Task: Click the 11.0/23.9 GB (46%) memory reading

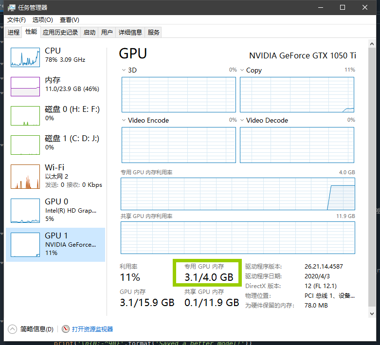Action: tap(72, 89)
